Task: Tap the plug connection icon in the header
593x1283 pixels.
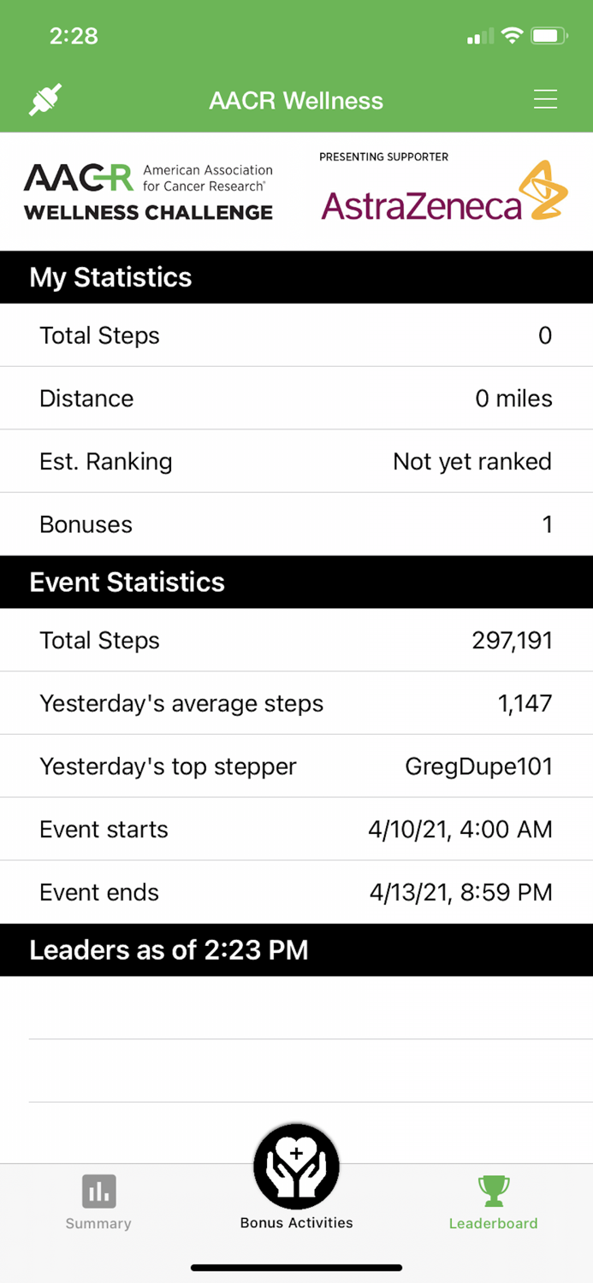Action: point(44,98)
